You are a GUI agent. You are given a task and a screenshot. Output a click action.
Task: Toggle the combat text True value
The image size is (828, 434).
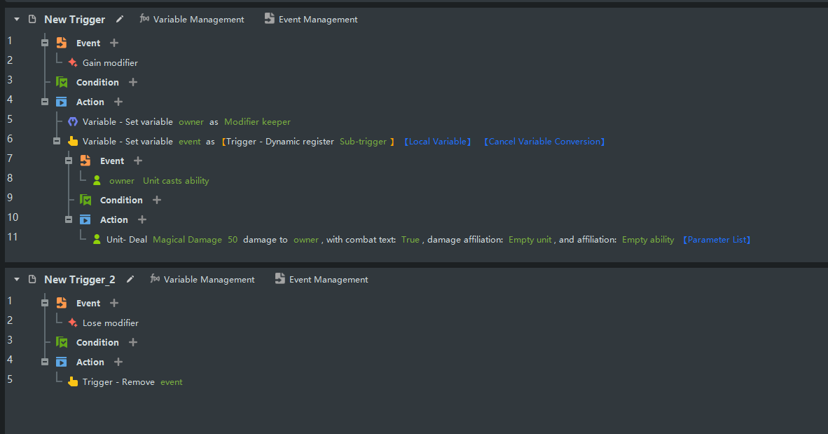(410, 240)
